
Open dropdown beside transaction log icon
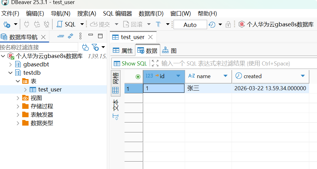[220, 24]
